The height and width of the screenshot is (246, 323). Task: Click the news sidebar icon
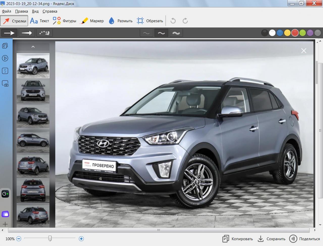tap(5, 46)
